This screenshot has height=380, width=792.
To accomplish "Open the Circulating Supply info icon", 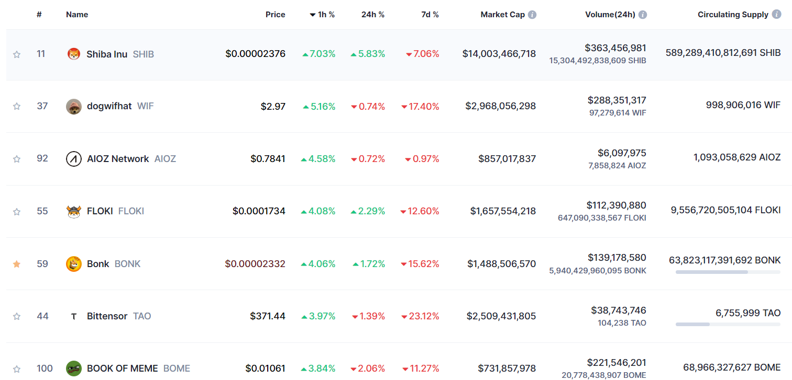I will coord(777,15).
